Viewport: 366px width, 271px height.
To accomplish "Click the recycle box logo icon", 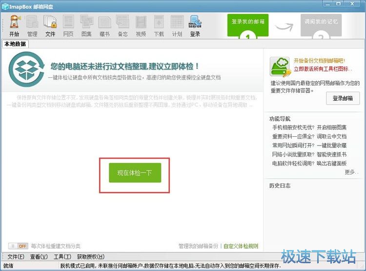I will [27, 69].
